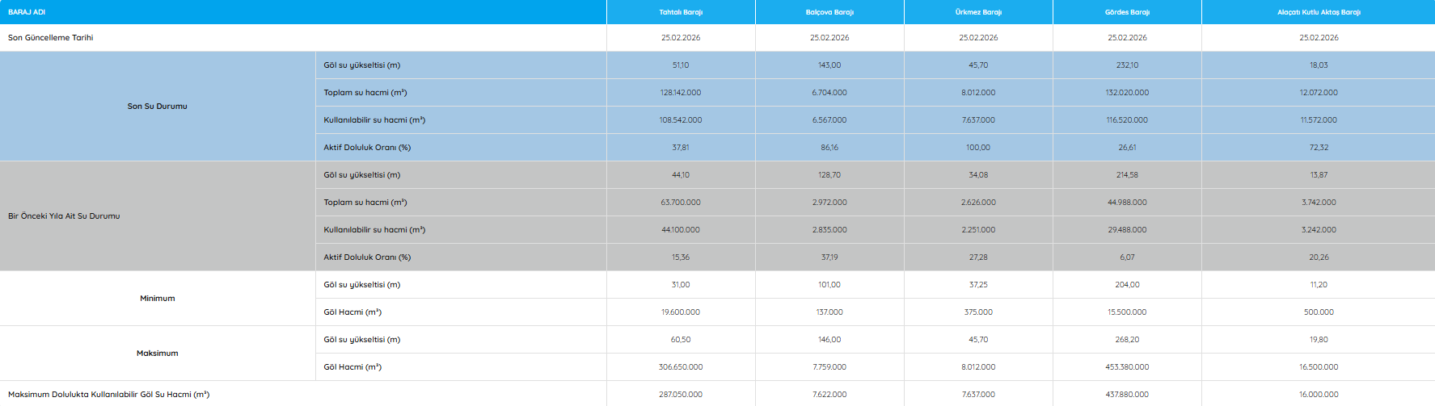1435x406 pixels.
Task: Click the Maksimum row group label
Action: click(157, 354)
